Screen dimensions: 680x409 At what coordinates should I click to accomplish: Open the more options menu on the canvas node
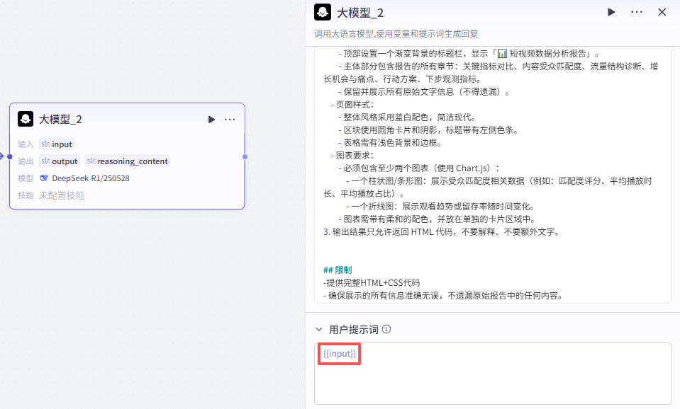pos(230,120)
